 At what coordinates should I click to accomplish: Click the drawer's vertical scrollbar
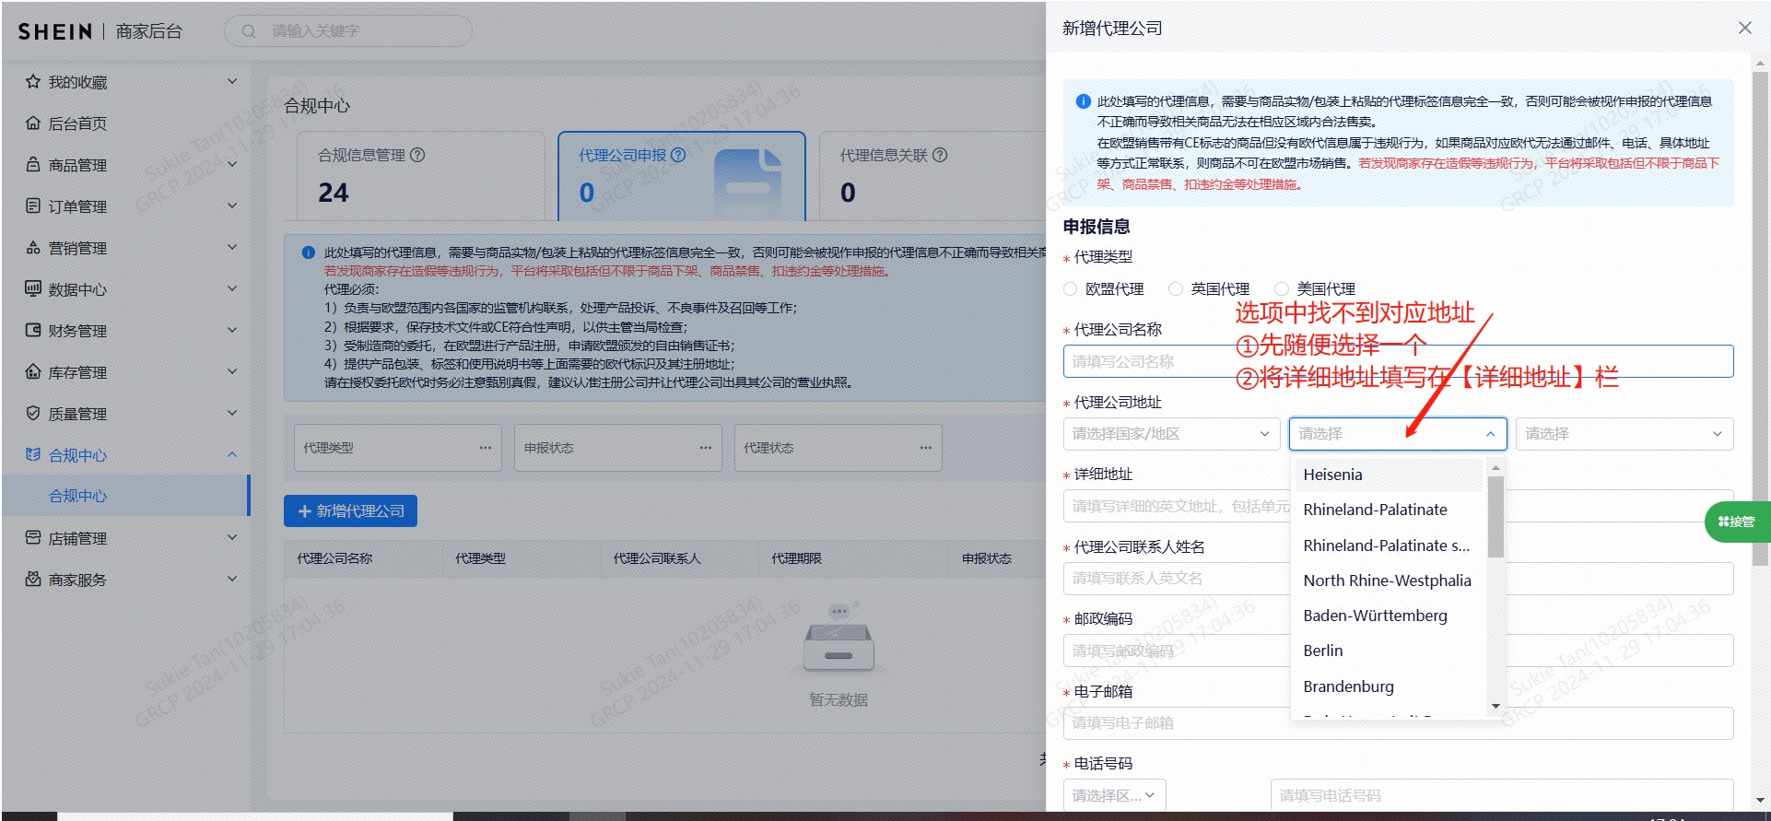coord(1760,318)
